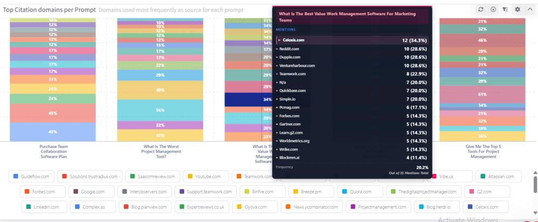Click tooltip 'Frequency 20.2%' value
This screenshot has width=538, height=222.
pos(422,167)
